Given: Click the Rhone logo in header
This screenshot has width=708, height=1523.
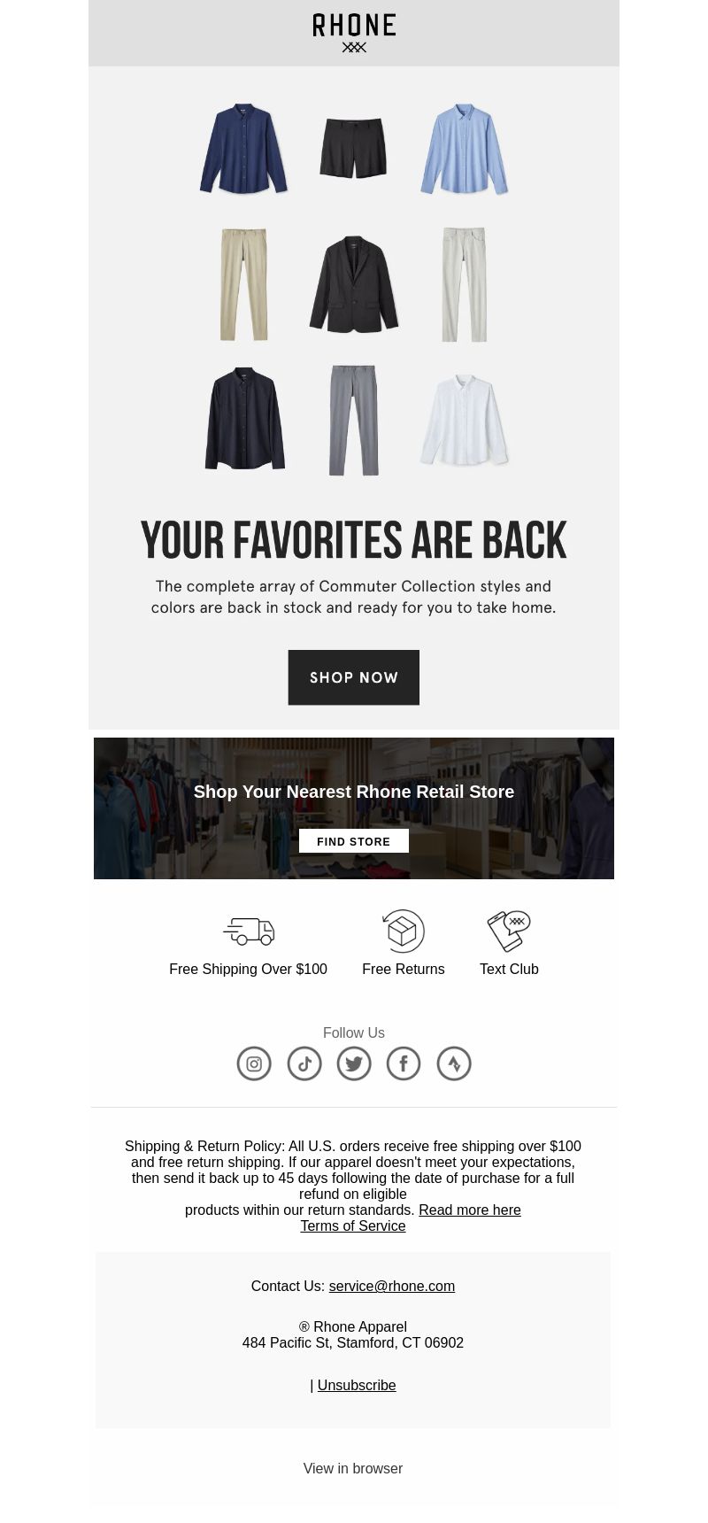Looking at the screenshot, I should tap(354, 33).
